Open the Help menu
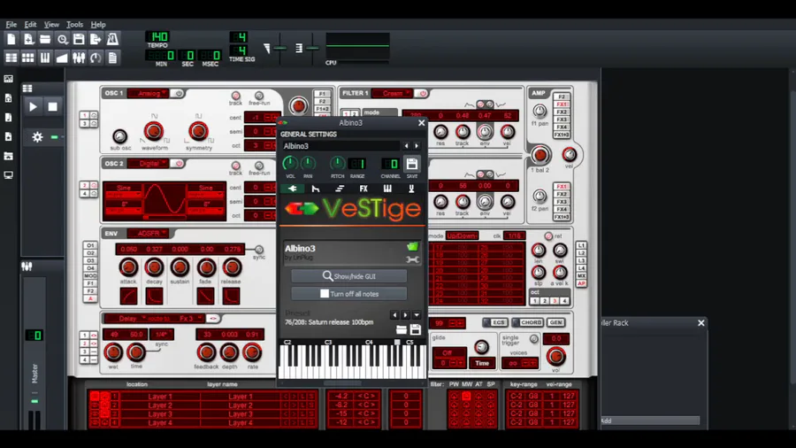The image size is (796, 448). [x=98, y=25]
